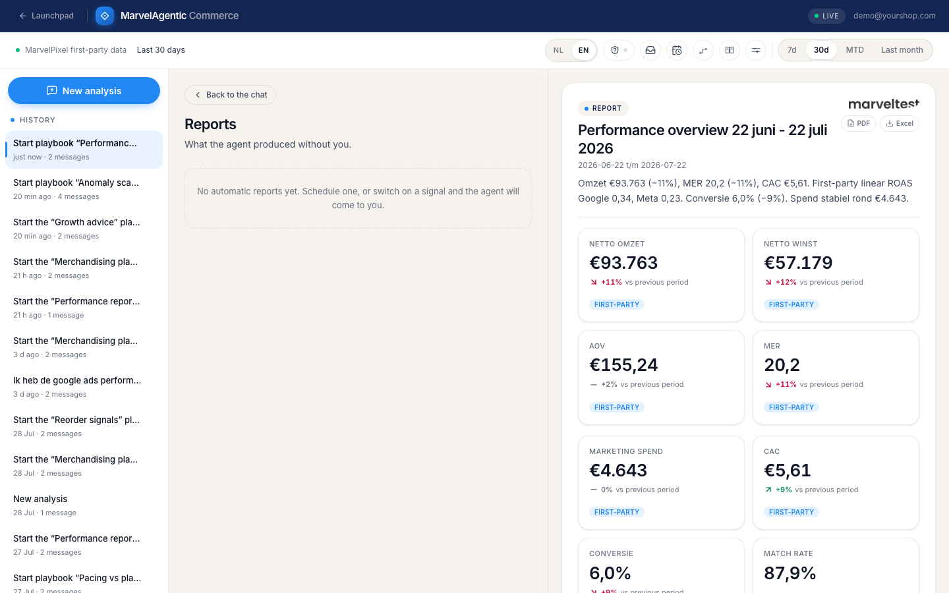Open history item Ik heb de google ads perform...

point(84,387)
